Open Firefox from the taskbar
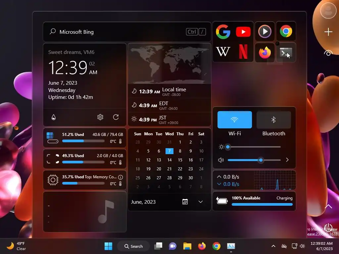 pos(202,246)
